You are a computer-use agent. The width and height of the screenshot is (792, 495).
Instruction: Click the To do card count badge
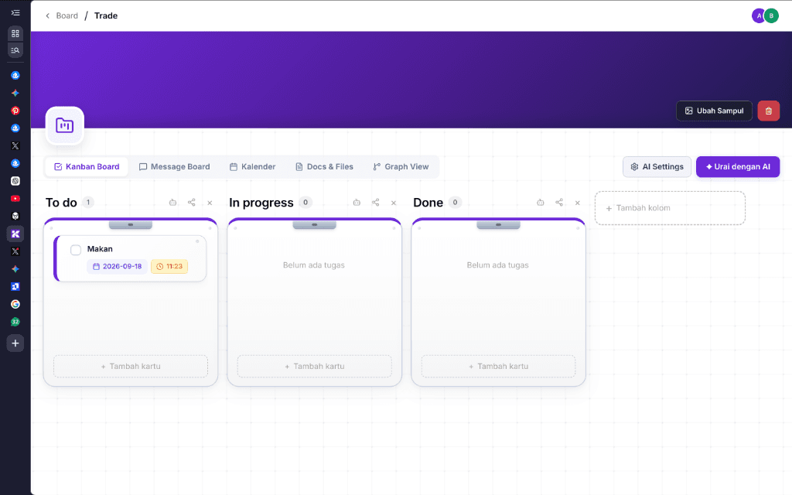[x=88, y=203]
